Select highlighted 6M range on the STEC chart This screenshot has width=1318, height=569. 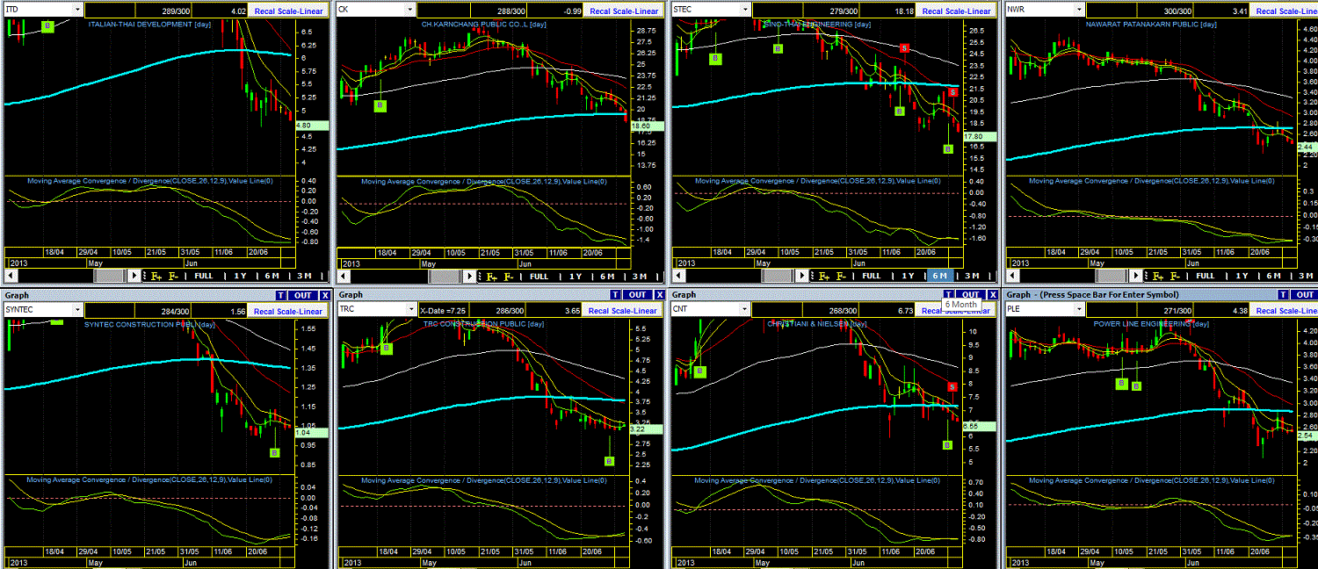tap(939, 276)
